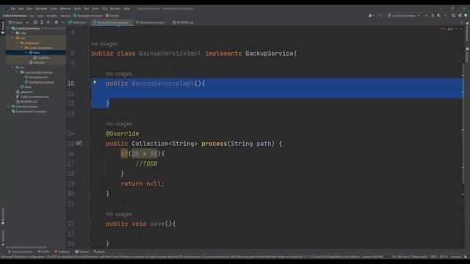The image size is (470, 264).
Task: Click the 'no usages' hint above save method
Action: coord(119,214)
